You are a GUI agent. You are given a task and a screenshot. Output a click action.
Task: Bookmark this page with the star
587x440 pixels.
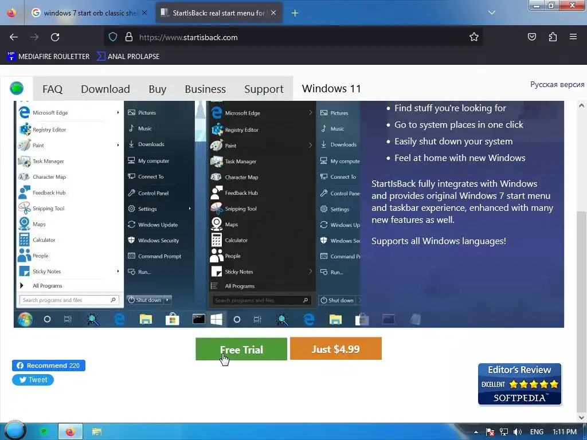coord(474,37)
